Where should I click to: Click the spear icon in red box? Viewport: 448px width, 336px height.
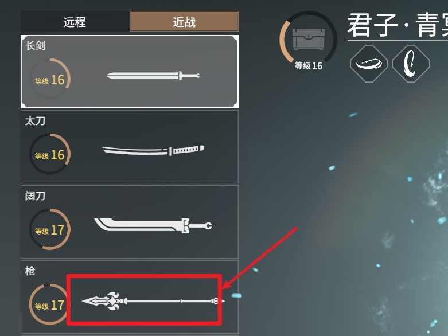[x=153, y=301]
